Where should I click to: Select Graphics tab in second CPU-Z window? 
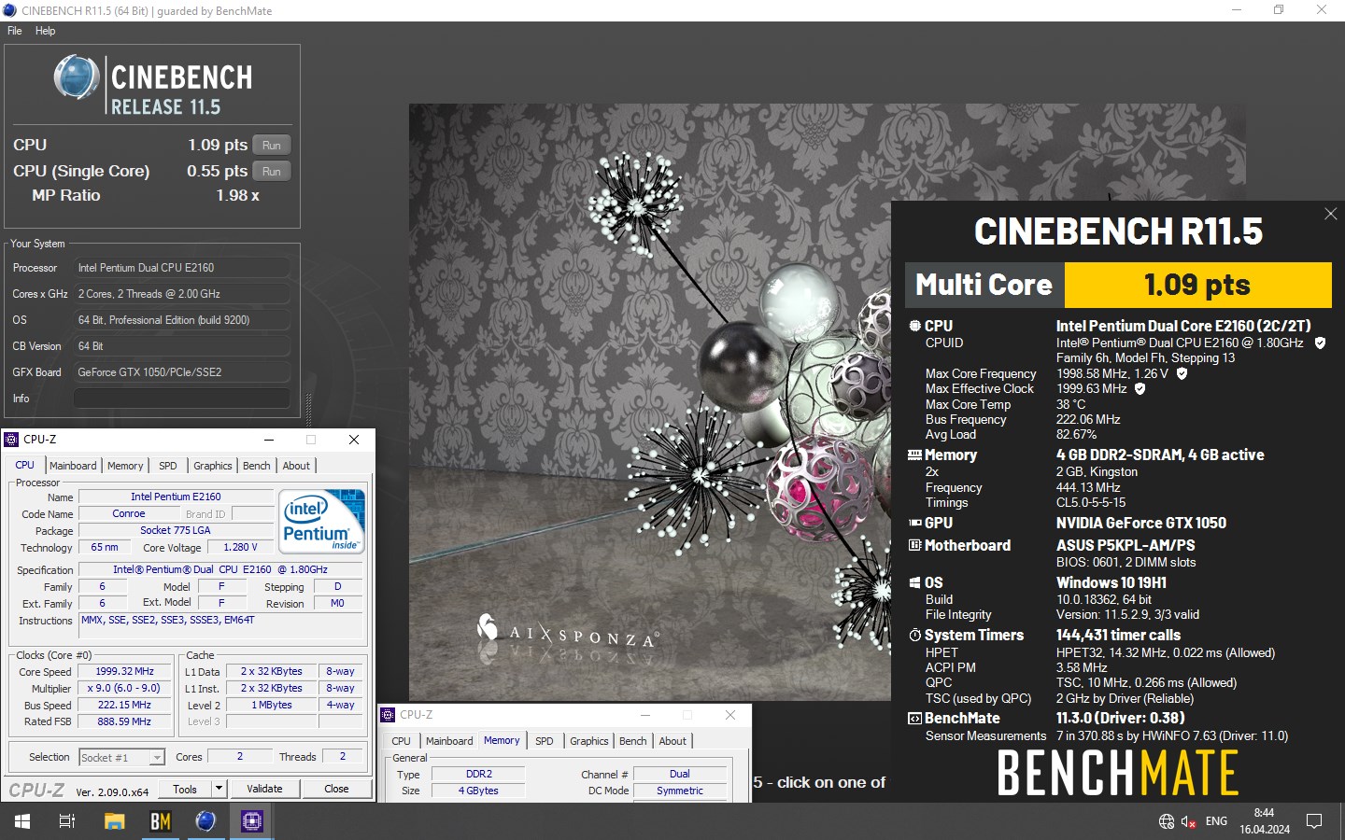[589, 741]
